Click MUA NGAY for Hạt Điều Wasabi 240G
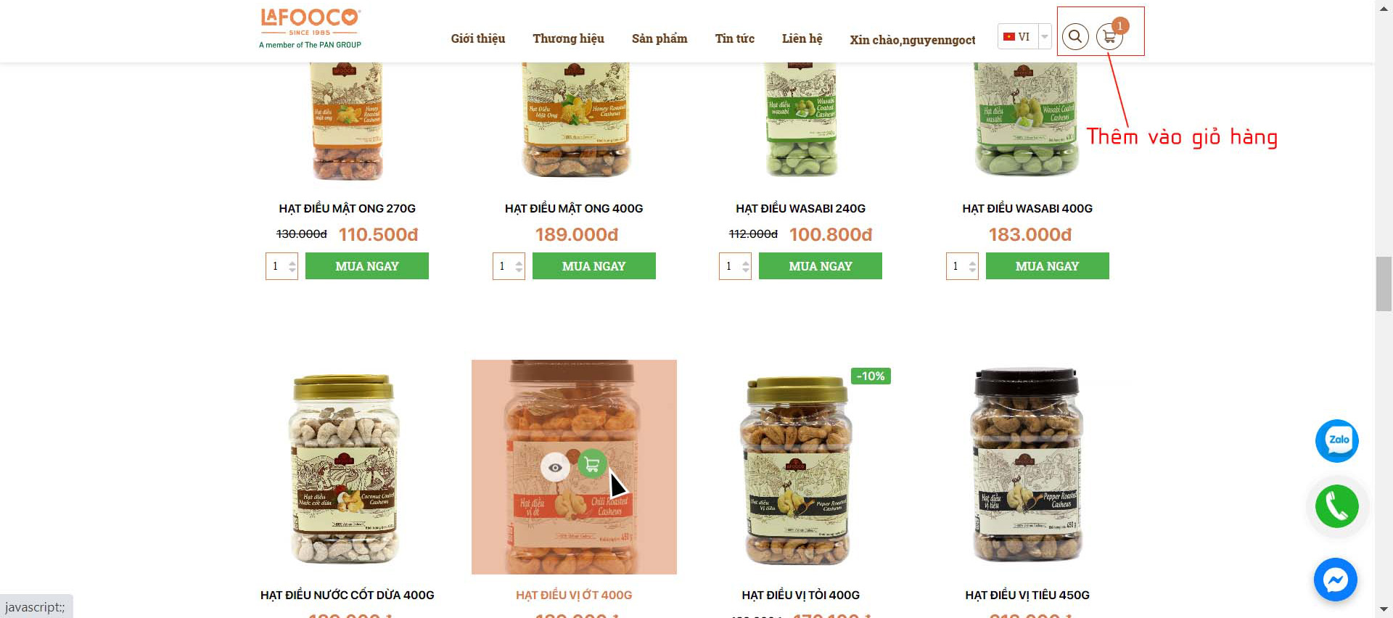Screen dimensions: 1393x618 click(x=821, y=266)
